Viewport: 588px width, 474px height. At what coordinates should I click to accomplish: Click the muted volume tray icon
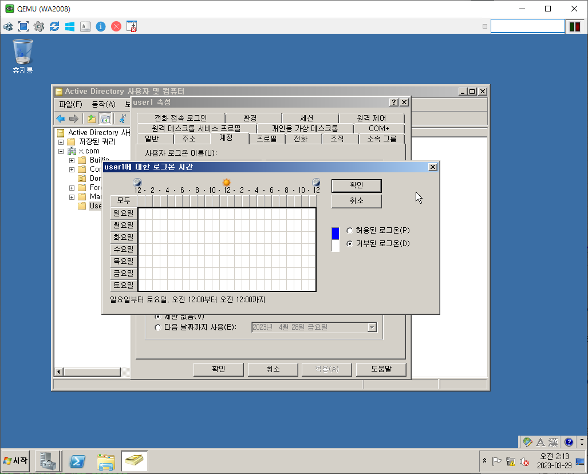(524, 461)
